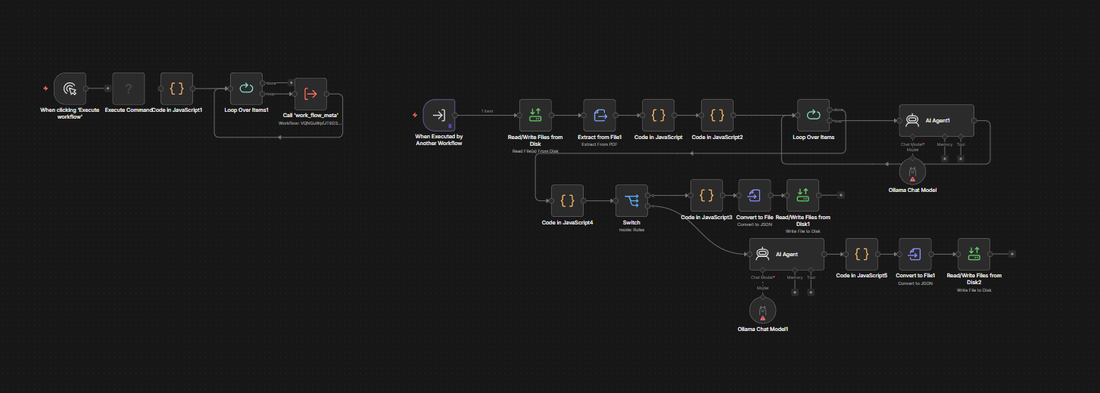1100x393 pixels.
Task: Open the Code in JavaScript node
Action: pyautogui.click(x=659, y=115)
